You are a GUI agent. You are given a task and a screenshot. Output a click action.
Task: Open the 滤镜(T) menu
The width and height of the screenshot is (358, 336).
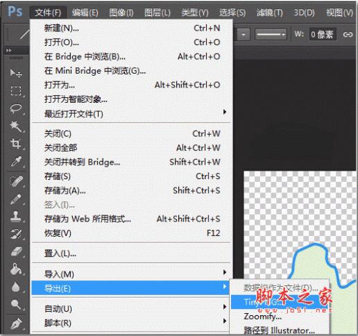point(269,12)
